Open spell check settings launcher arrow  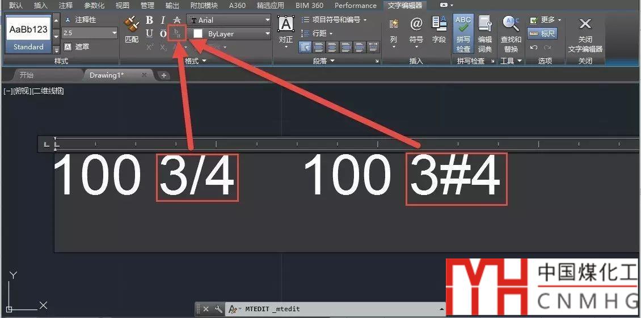(492, 61)
